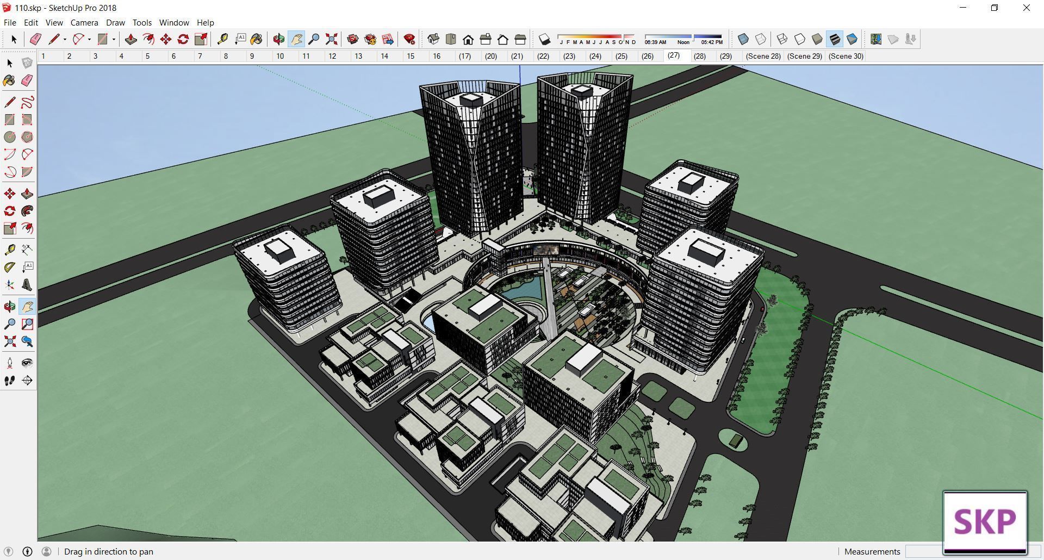
Task: Pick the Pie tool in left toolbar
Action: click(27, 172)
